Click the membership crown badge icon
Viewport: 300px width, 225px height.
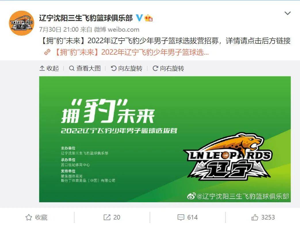[148, 18]
